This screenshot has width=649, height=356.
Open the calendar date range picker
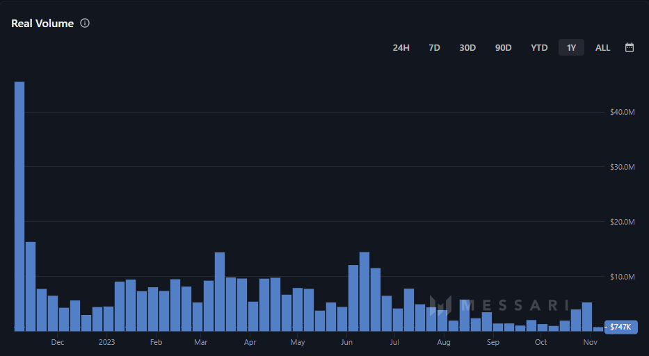[629, 47]
